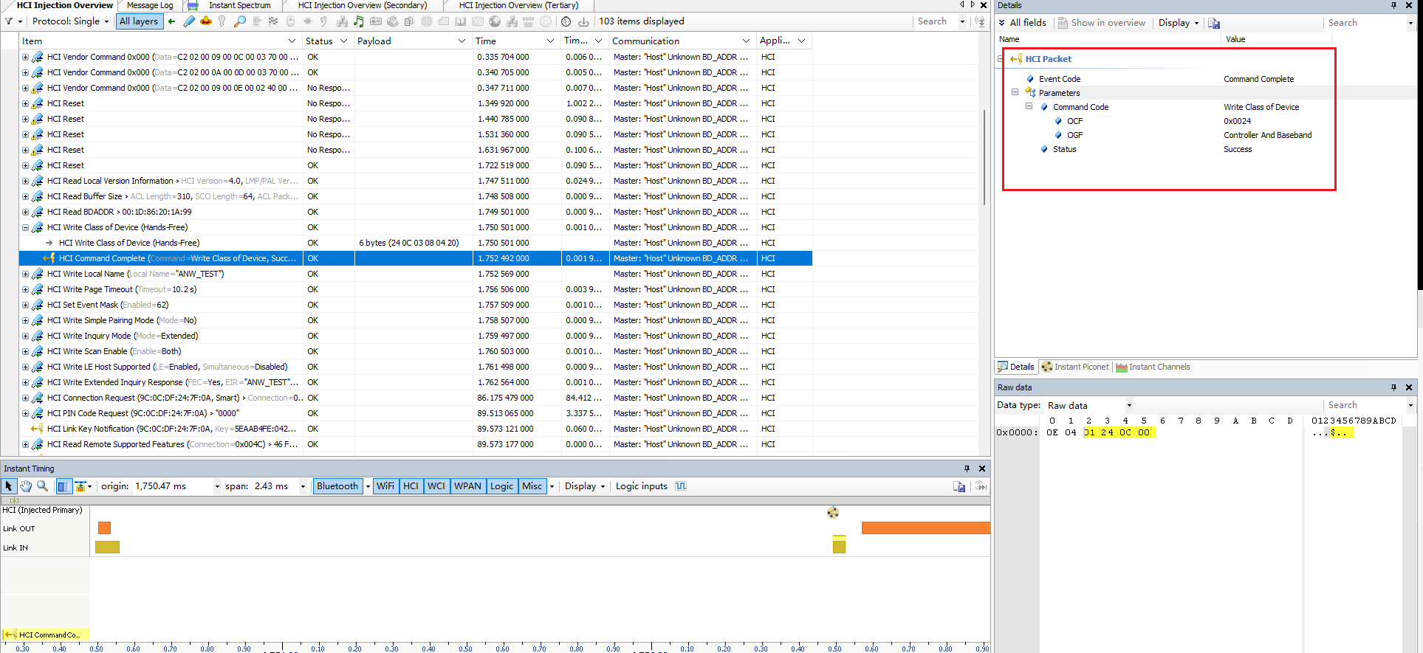This screenshot has height=653, width=1423.
Task: Open HCI Injection Overview (Tertiary) tab
Action: click(518, 5)
